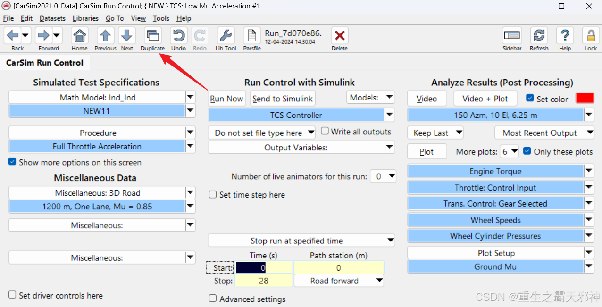Click the CarSim icon in the title bar

(6, 6)
